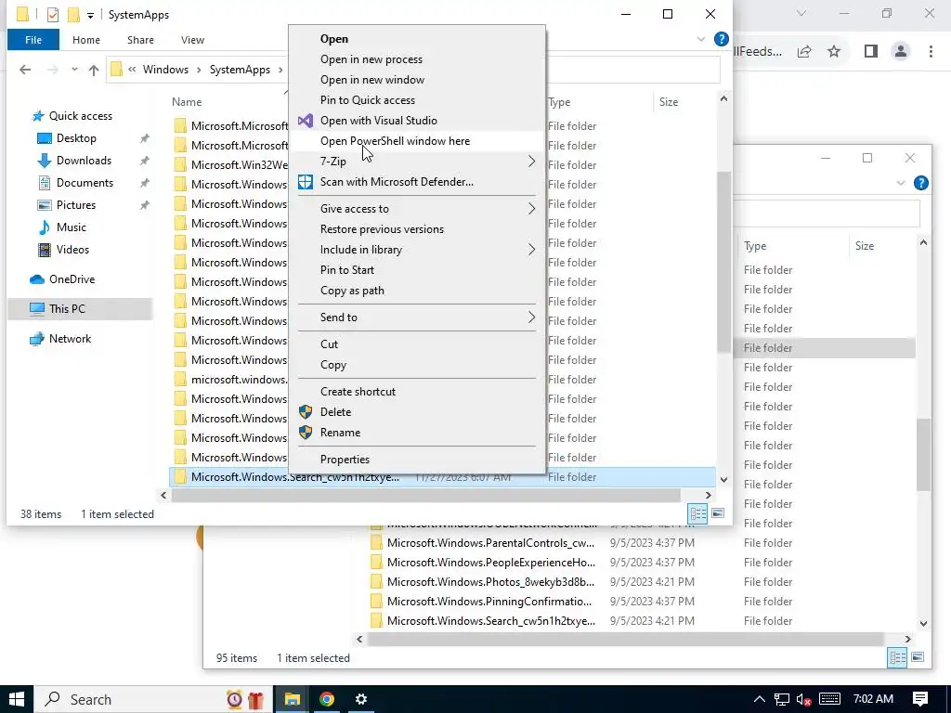Open Chrome profile avatar
Viewport: 951px width, 713px height.
[x=901, y=52]
